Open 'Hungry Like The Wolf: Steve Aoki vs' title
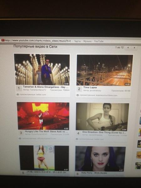This screenshot has width=141, height=188. (46, 132)
